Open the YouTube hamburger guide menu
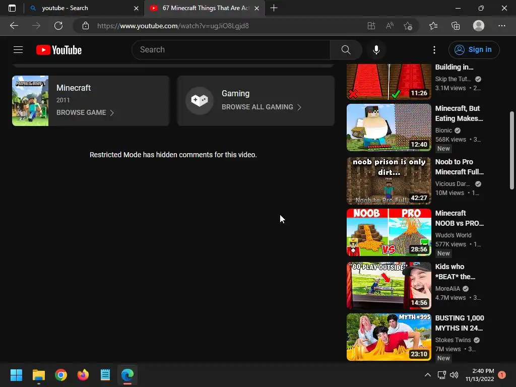This screenshot has height=387, width=516. pos(18,50)
